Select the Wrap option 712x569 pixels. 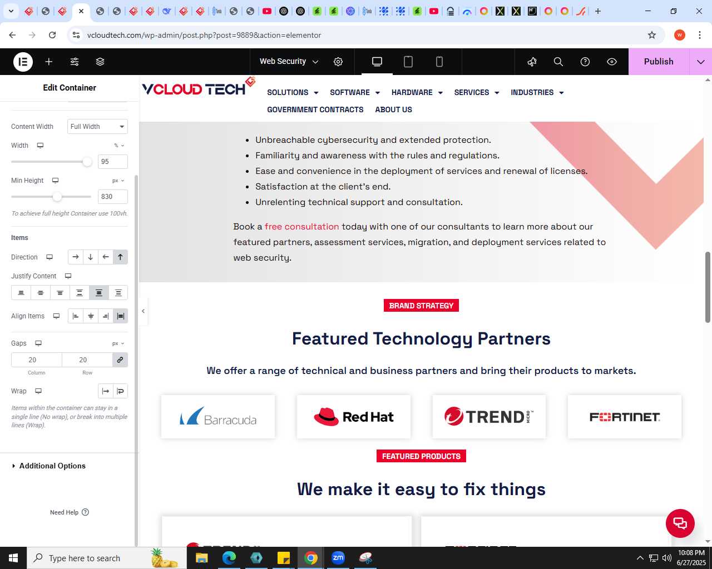tap(121, 391)
